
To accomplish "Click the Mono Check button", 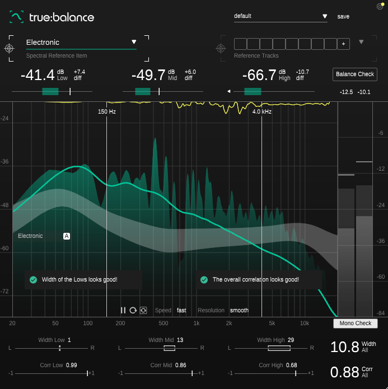I will click(356, 324).
